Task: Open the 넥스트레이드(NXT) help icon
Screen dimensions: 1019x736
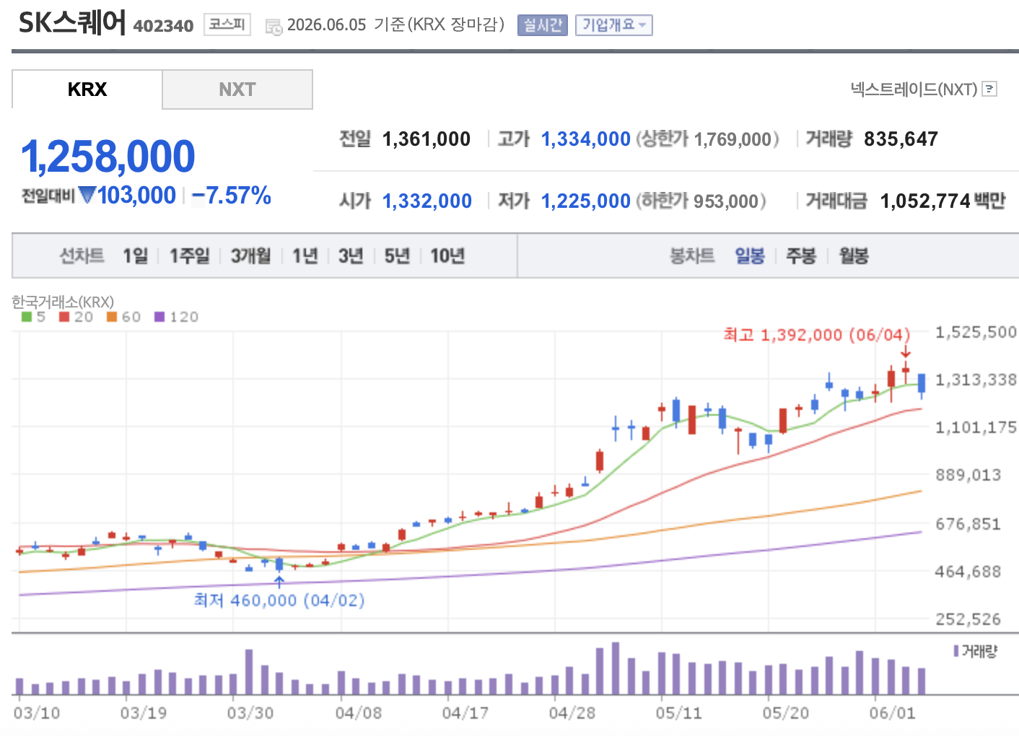Action: click(x=990, y=89)
